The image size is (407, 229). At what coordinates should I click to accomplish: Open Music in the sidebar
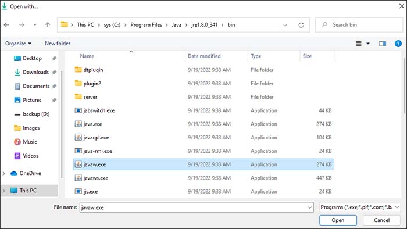pos(30,142)
